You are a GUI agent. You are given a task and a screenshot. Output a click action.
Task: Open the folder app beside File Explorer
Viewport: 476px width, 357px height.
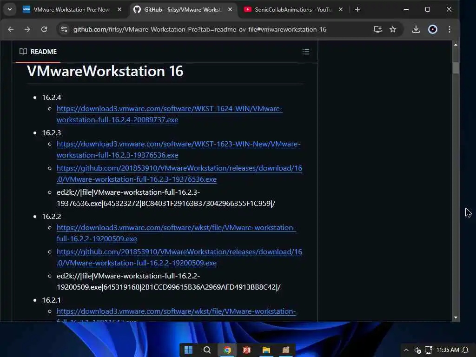(286, 350)
